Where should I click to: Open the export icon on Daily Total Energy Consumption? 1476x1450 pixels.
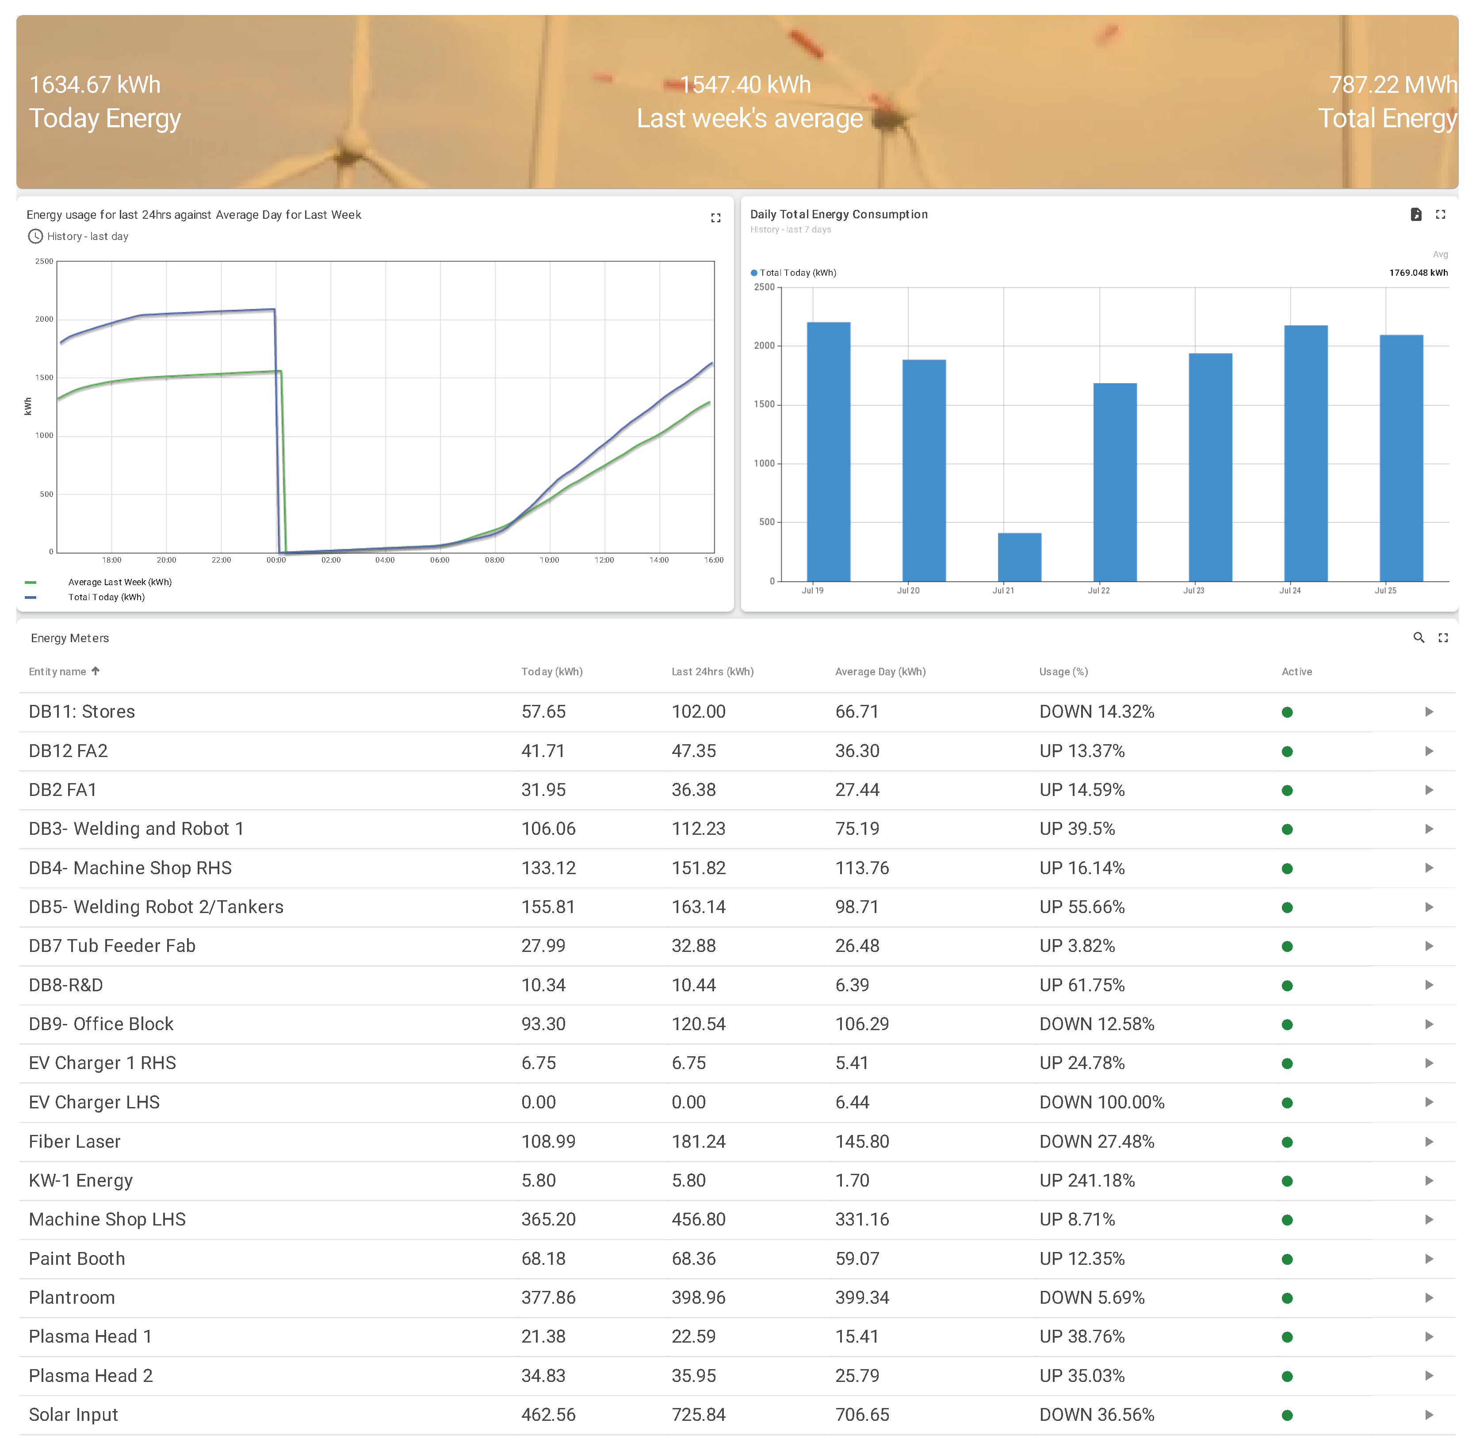click(1416, 215)
